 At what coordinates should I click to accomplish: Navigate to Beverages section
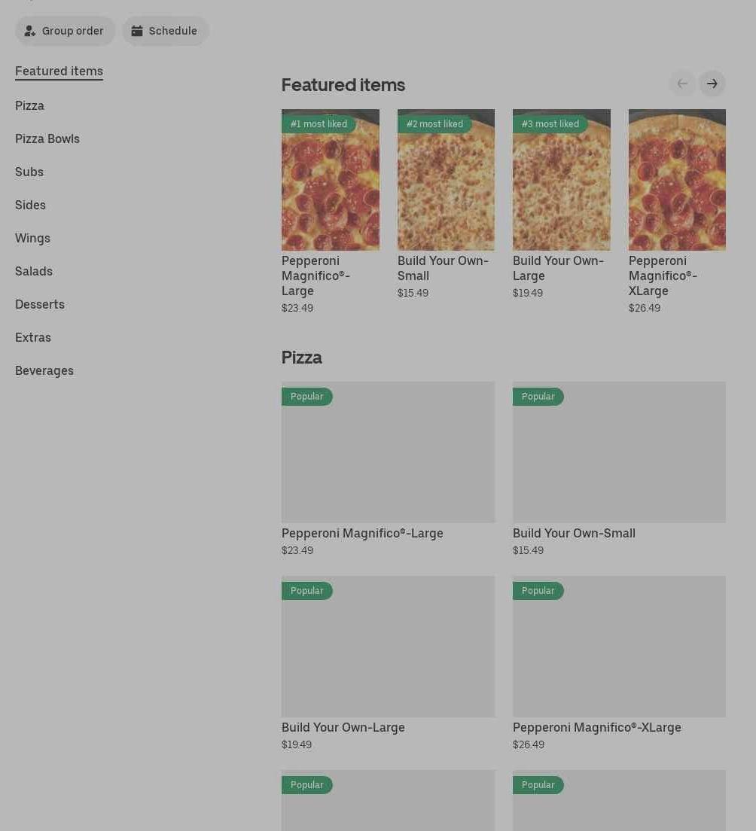pyautogui.click(x=44, y=371)
